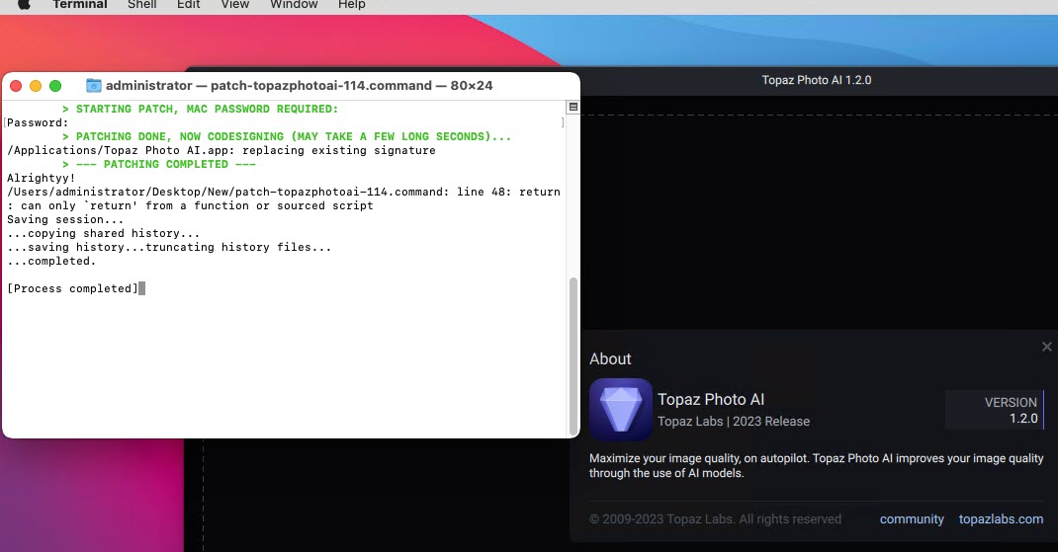Click the split pane icon in Terminal
Viewport: 1058px width, 552px height.
573,107
